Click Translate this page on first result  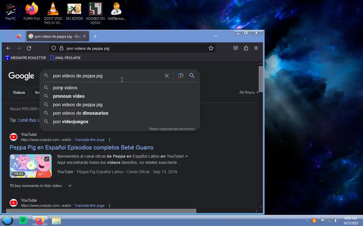[x=89, y=140]
